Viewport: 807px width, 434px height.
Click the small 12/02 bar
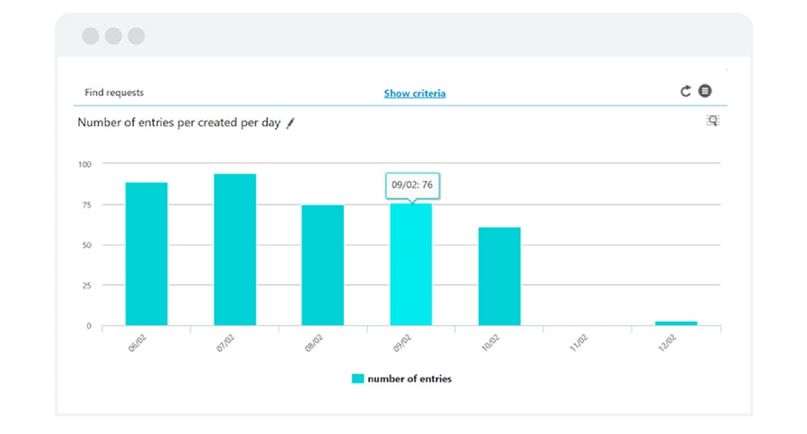point(676,323)
